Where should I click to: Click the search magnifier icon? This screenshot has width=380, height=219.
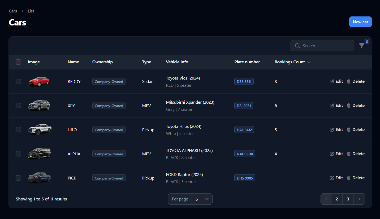(x=297, y=46)
